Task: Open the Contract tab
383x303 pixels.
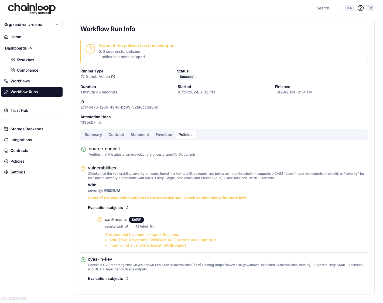Action: tap(116, 135)
